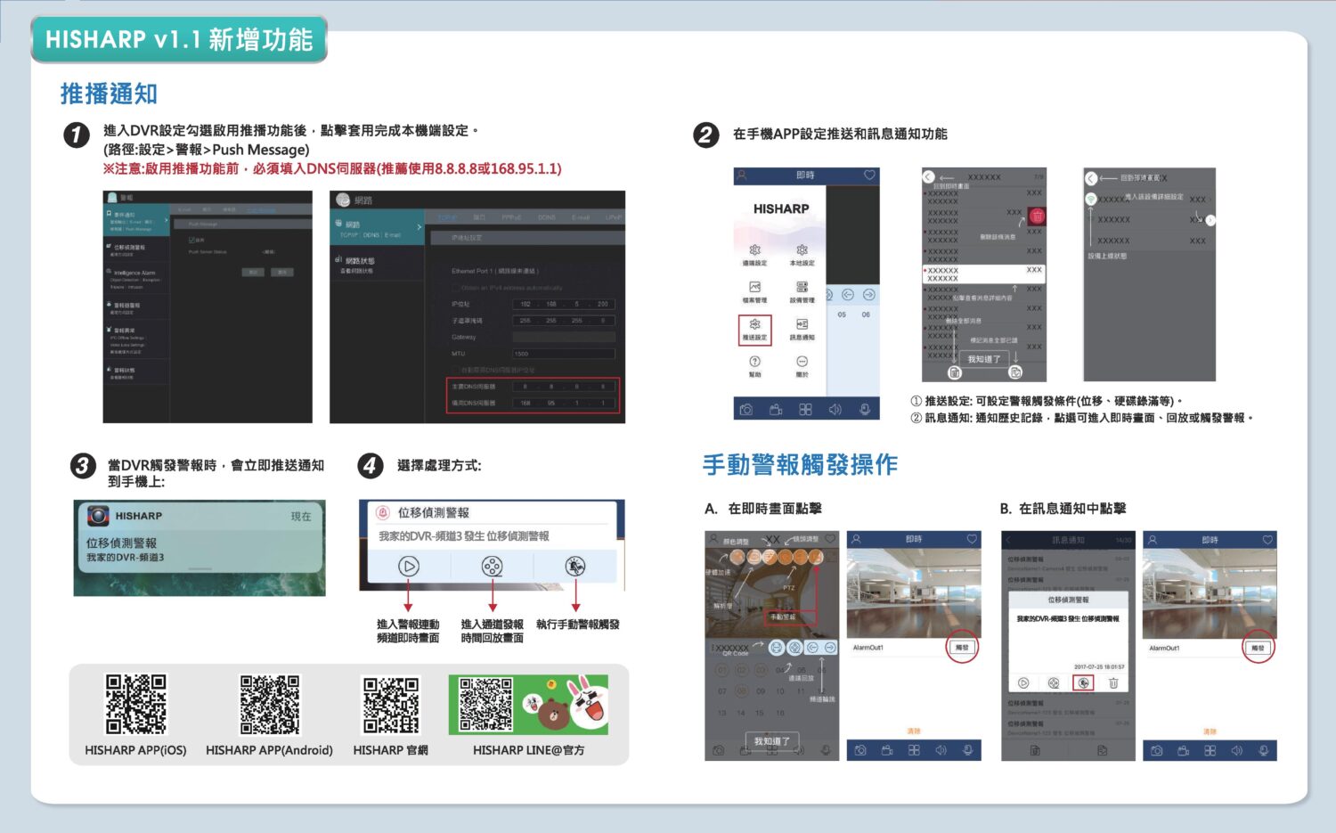The width and height of the screenshot is (1336, 833).
Task: Tap the trash icon in the alert popup
Action: tap(1112, 682)
